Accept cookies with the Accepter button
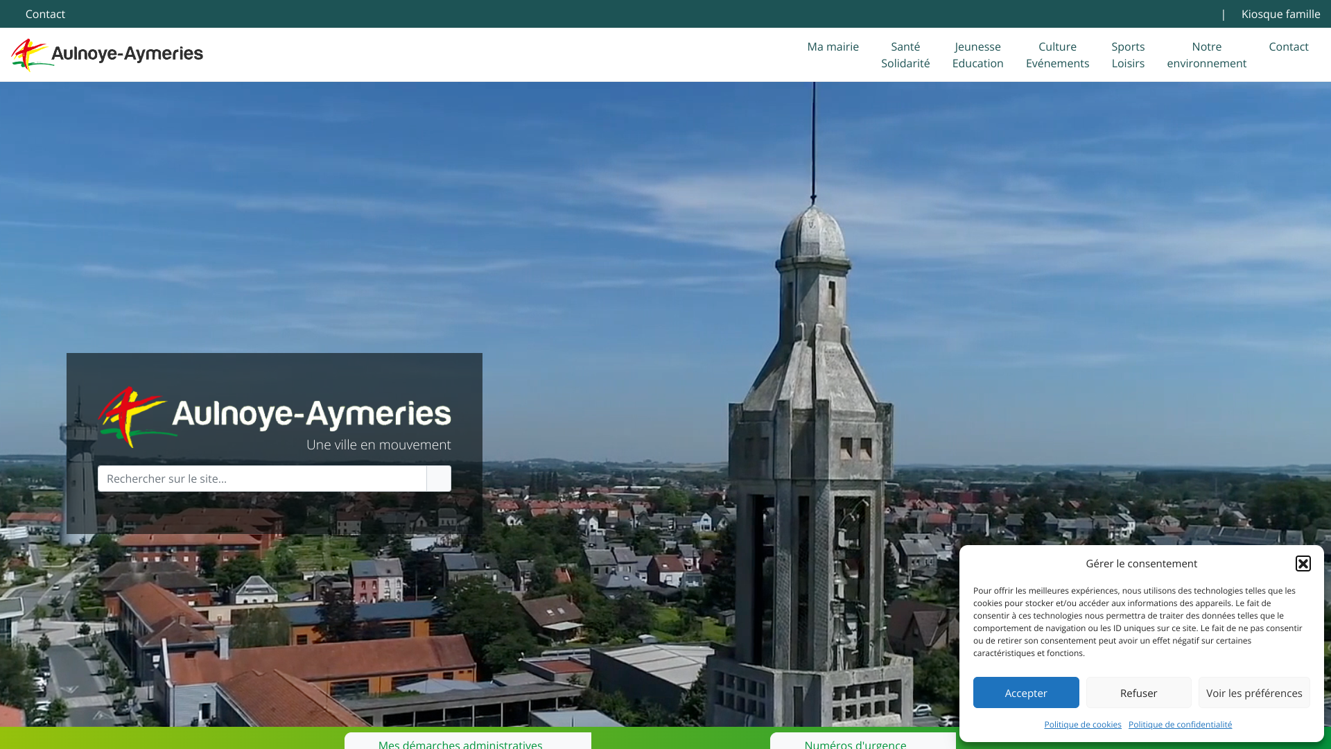The width and height of the screenshot is (1331, 749). [x=1026, y=693]
